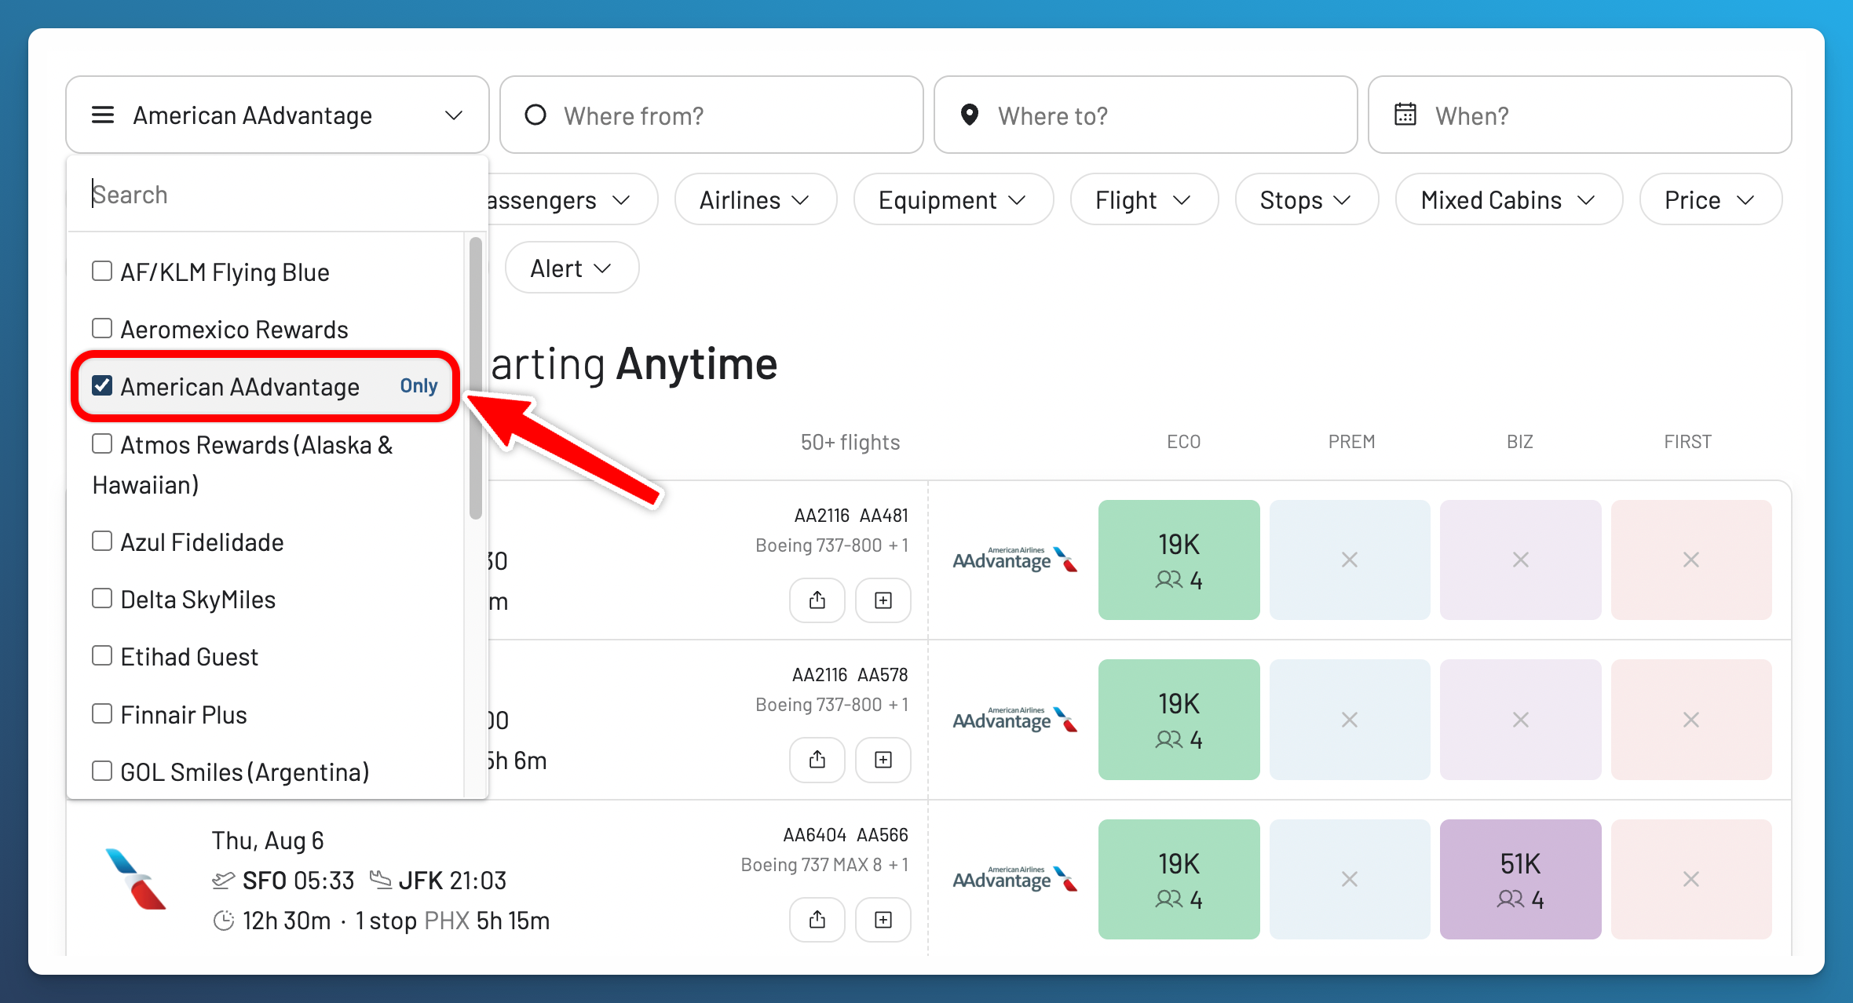Uncheck the American AAdvantage checkbox

coord(102,385)
